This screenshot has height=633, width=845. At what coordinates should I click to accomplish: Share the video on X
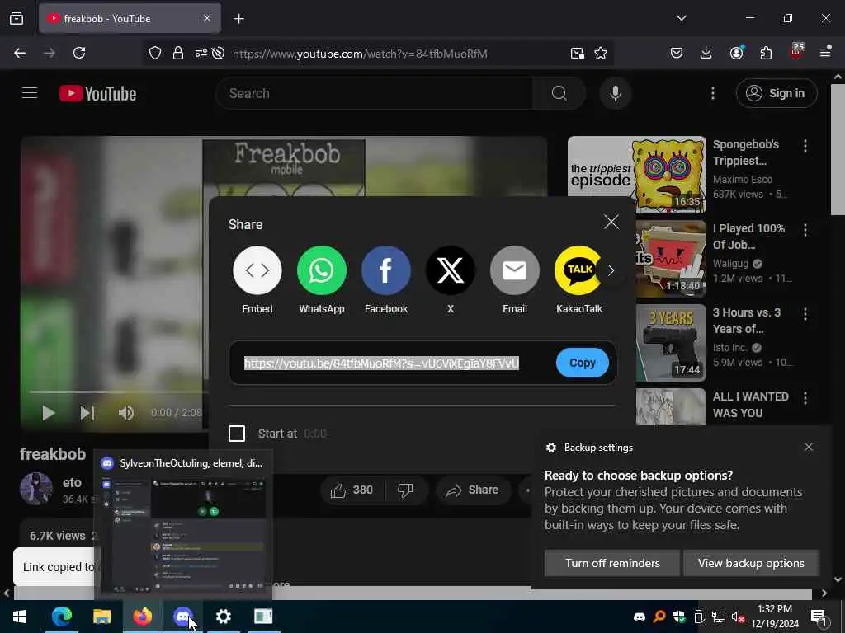[x=451, y=270]
